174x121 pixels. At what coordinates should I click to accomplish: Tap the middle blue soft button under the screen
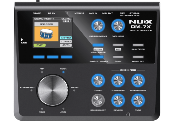53,57
